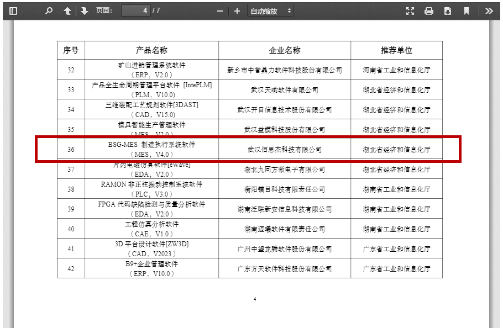
Task: Open the find-in-document search
Action: pyautogui.click(x=49, y=11)
